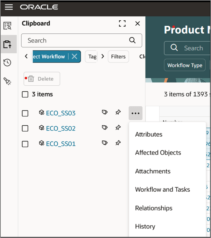Choose Relationships from the menu
211x238 pixels.
[154, 208]
